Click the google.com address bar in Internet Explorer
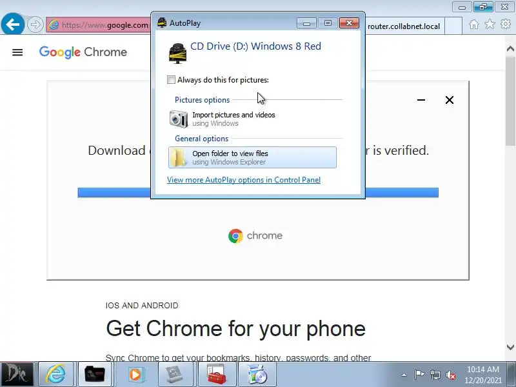The height and width of the screenshot is (387, 516). click(x=99, y=25)
